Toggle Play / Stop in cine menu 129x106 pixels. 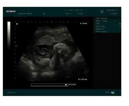[107, 21]
